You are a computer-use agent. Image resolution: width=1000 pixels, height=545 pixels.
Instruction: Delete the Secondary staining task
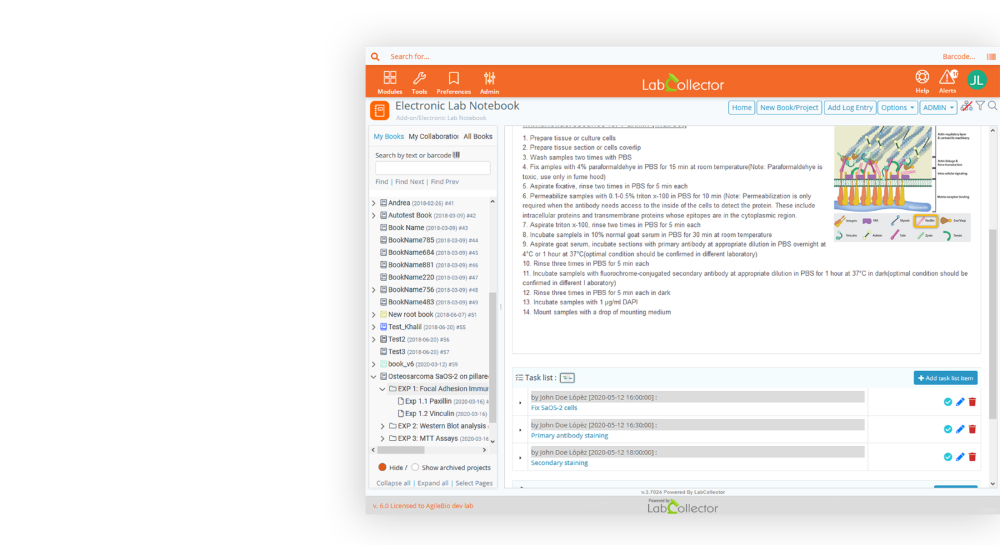coord(972,457)
